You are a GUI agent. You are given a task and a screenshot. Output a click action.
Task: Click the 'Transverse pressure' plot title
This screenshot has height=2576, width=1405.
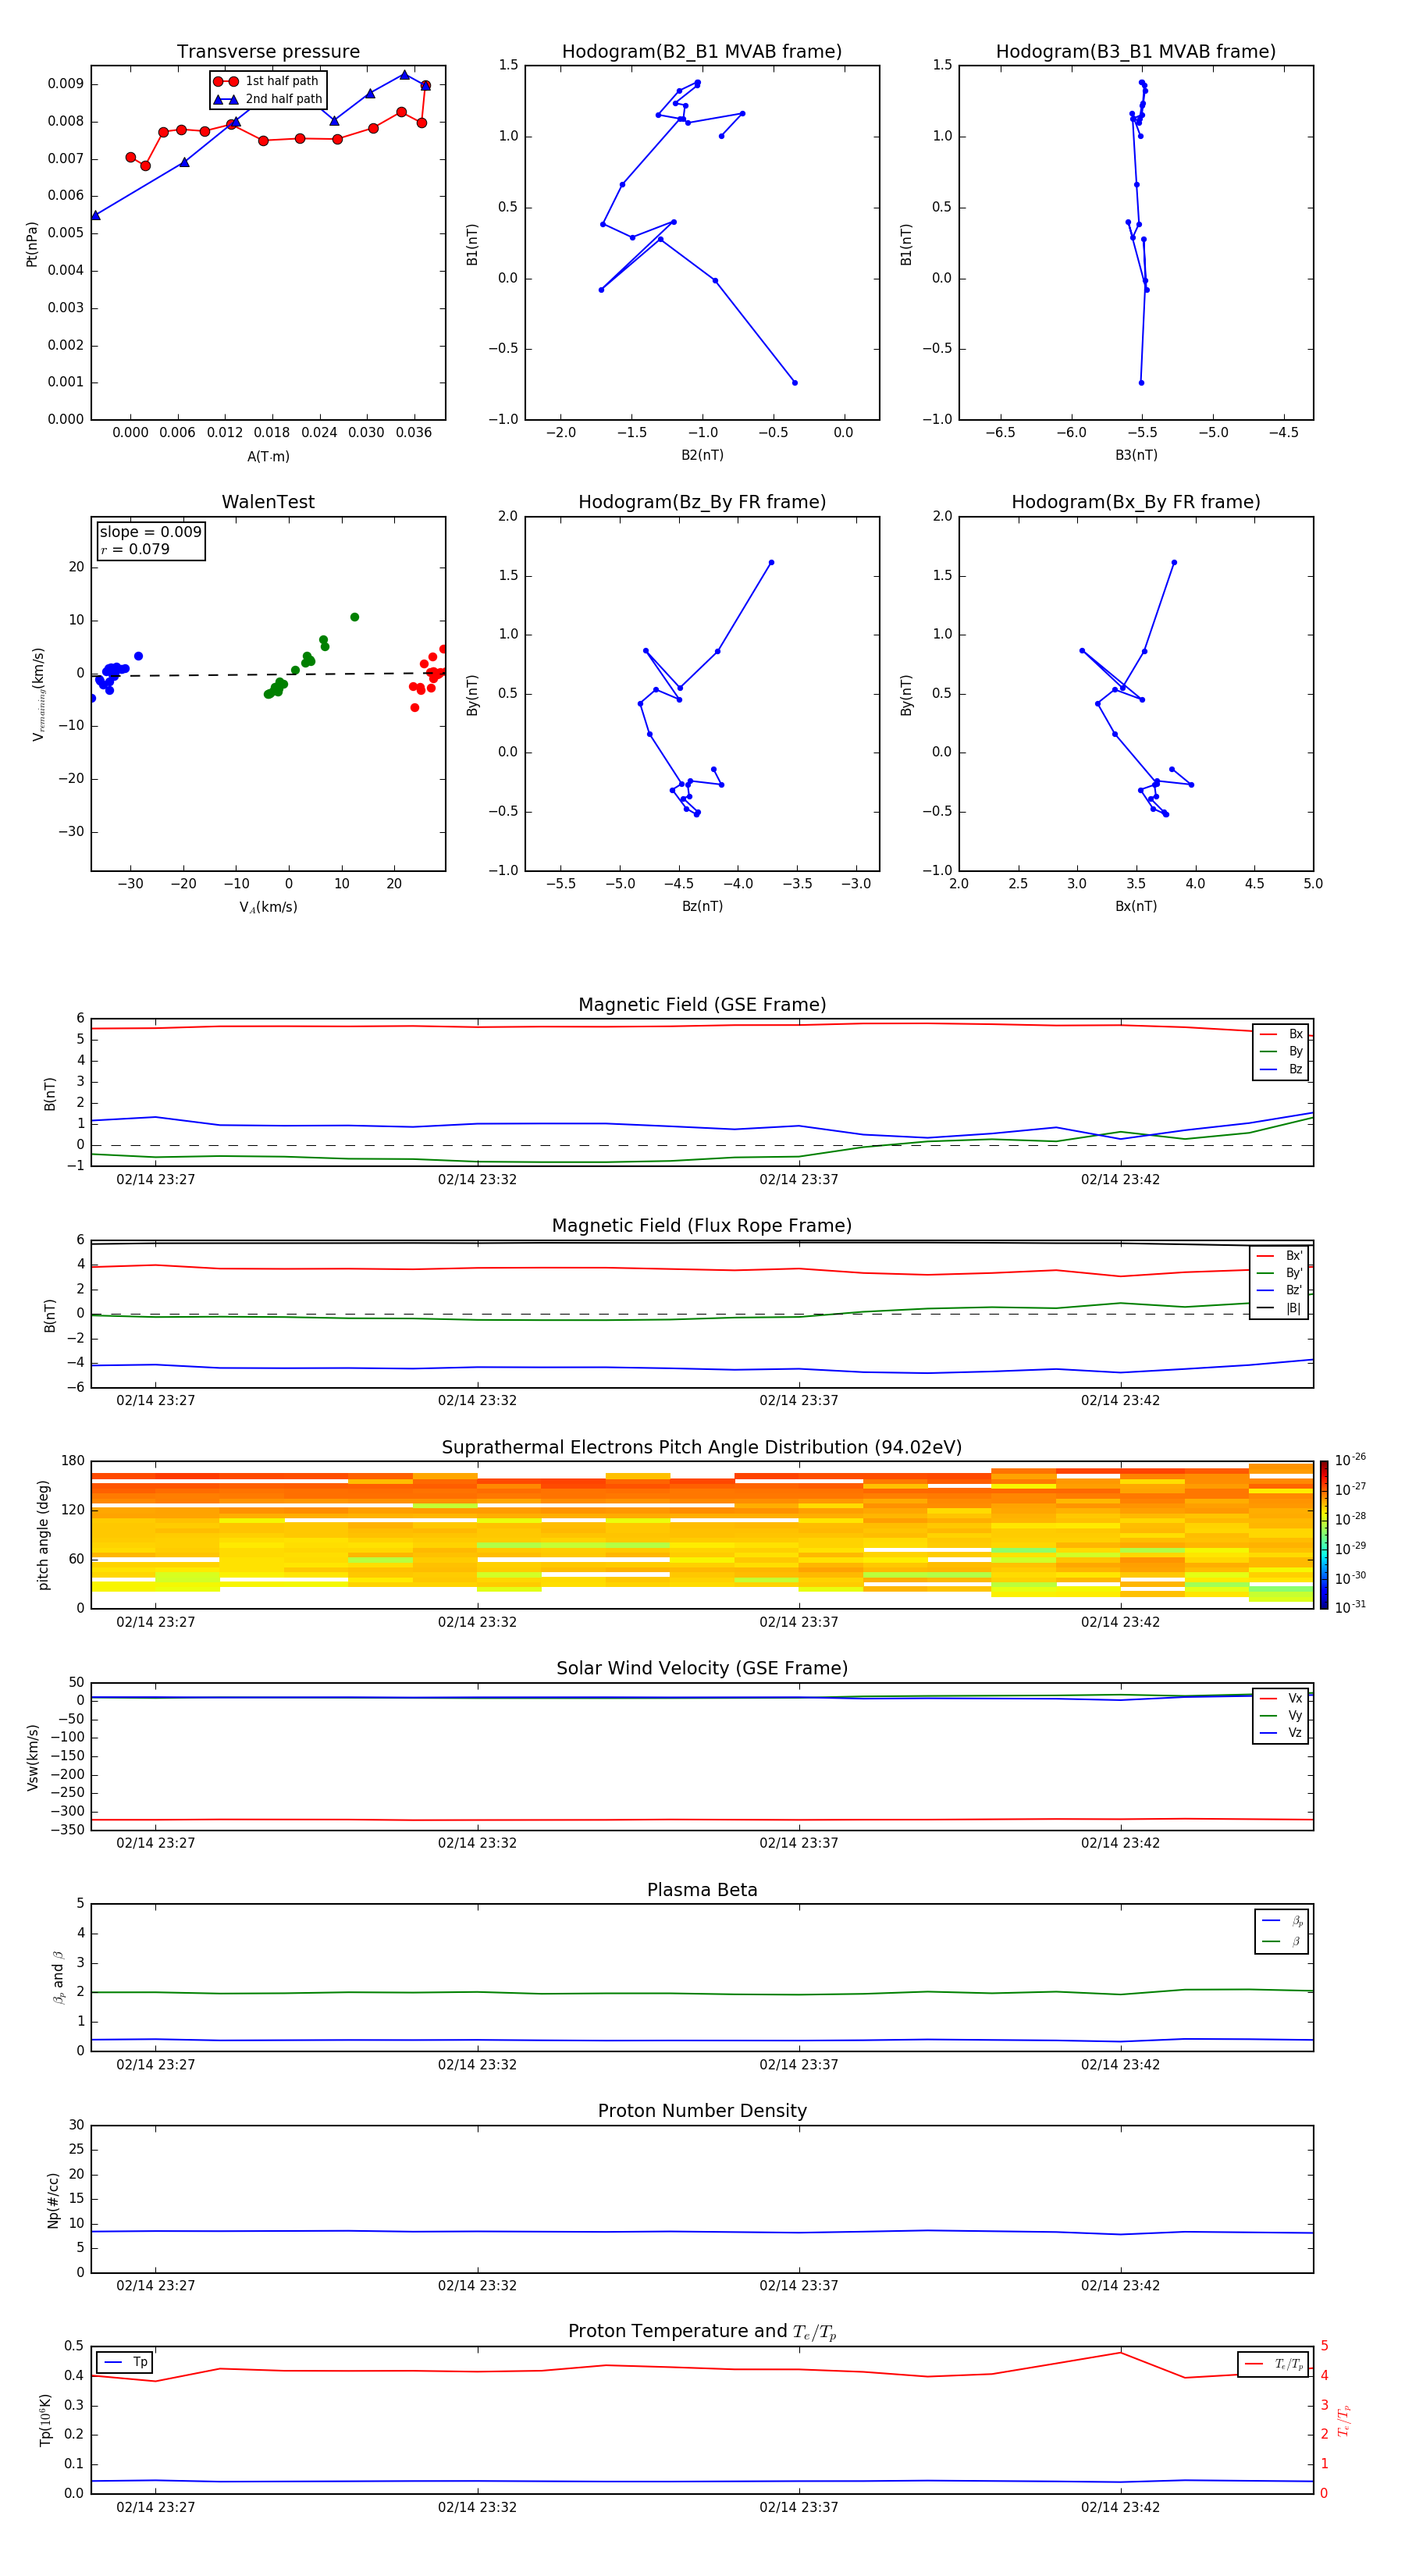(268, 52)
